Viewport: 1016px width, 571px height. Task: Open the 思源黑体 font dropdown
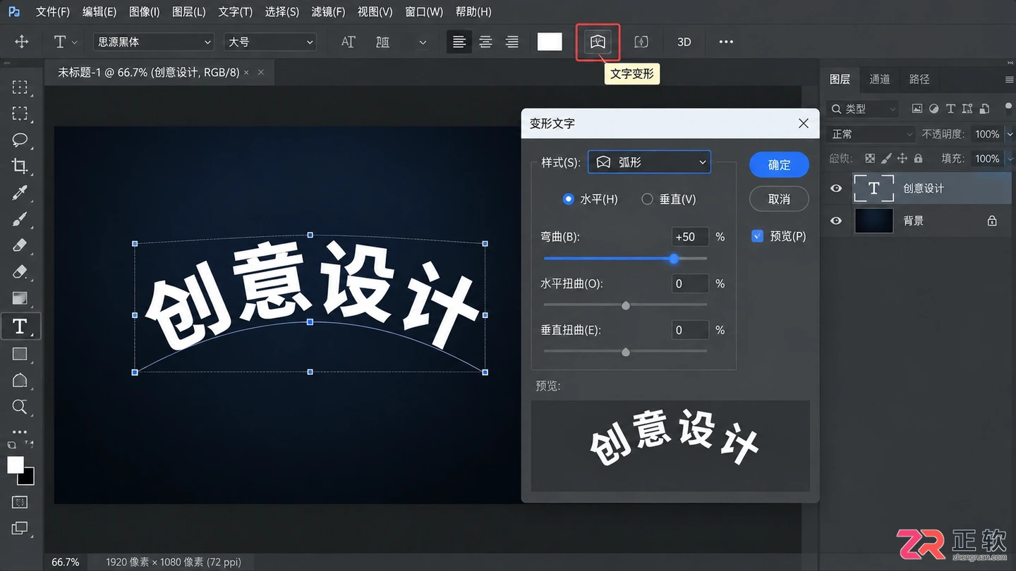click(153, 42)
